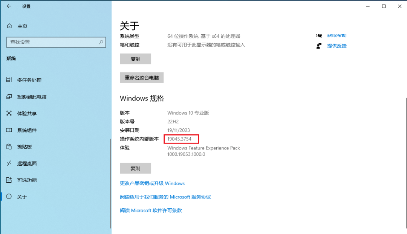Click the 投影到此电脑 icon
This screenshot has width=407, height=234.
coord(9,97)
